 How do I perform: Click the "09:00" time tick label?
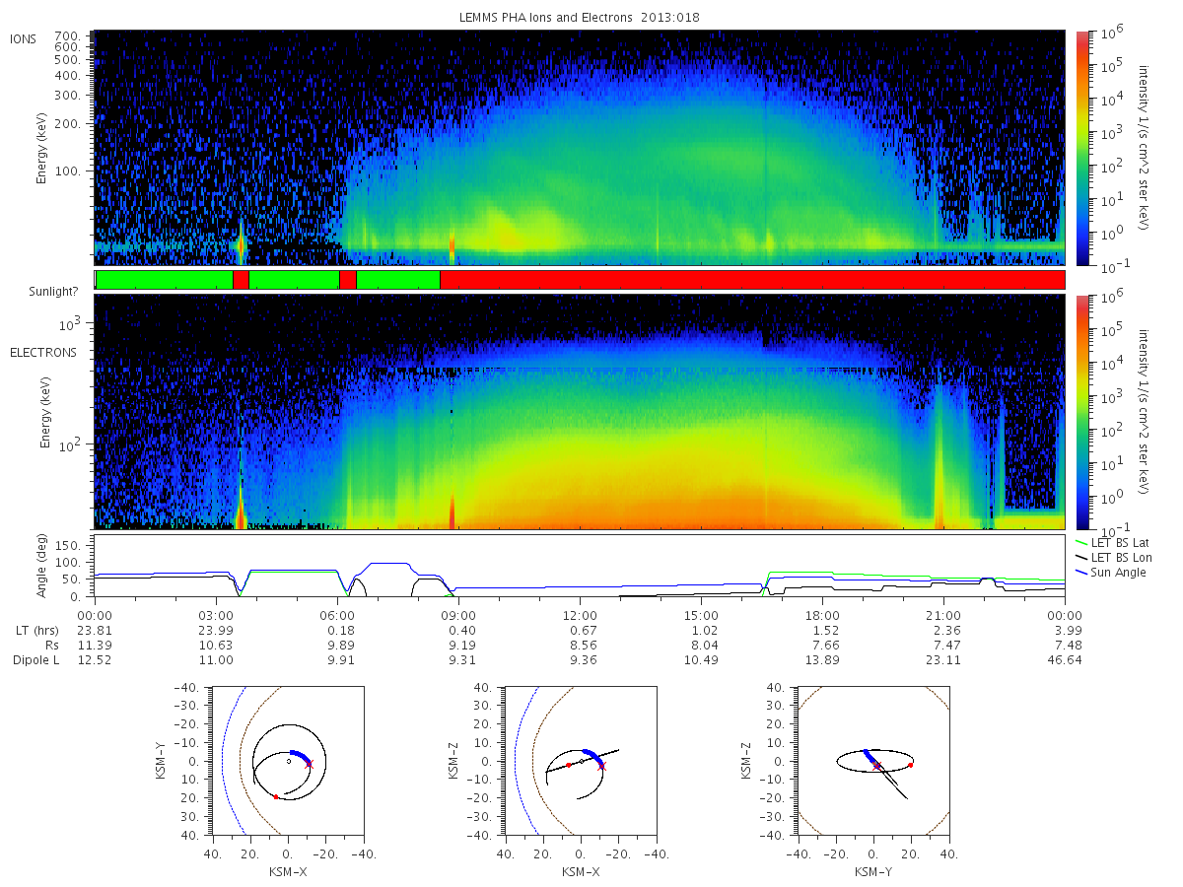click(x=459, y=616)
